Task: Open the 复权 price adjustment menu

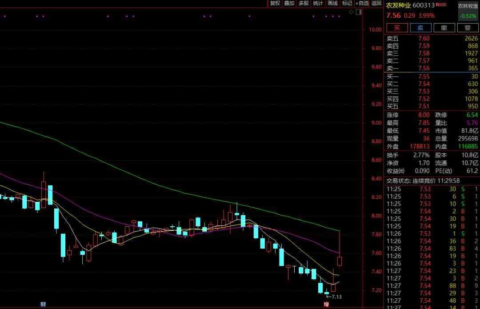Action: 275,3
